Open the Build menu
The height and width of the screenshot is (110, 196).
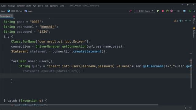tap(28, 6)
